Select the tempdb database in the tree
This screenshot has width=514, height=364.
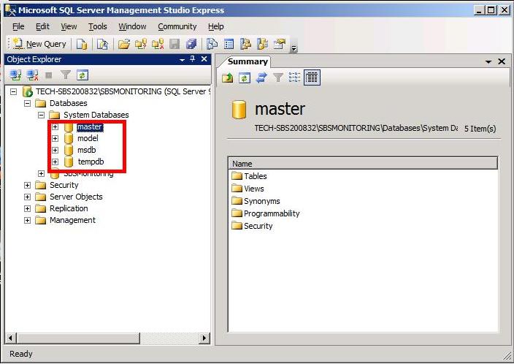click(91, 162)
